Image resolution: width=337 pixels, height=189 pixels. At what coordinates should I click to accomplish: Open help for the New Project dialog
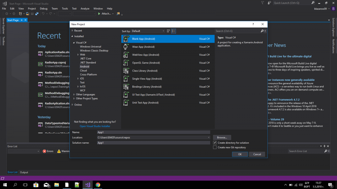pyautogui.click(x=253, y=24)
